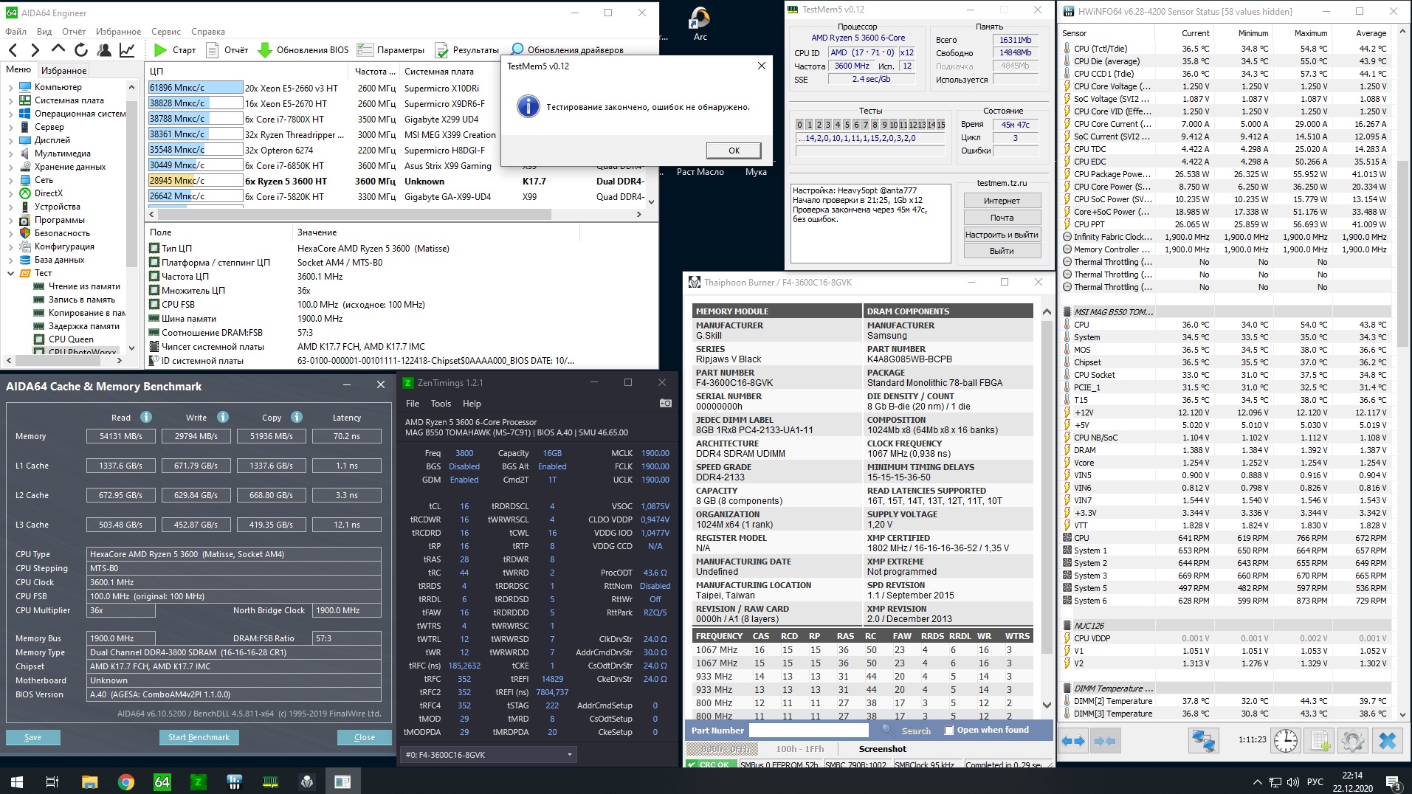Expand the Системная плата tree node
This screenshot has width=1412, height=794.
pyautogui.click(x=10, y=100)
